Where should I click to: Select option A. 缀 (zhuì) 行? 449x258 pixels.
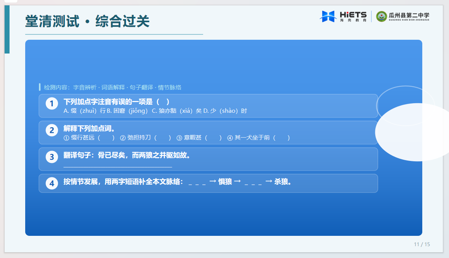(x=84, y=111)
